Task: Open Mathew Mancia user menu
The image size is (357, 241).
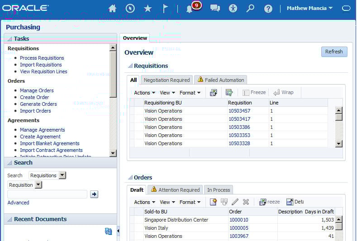Action: 309,9
